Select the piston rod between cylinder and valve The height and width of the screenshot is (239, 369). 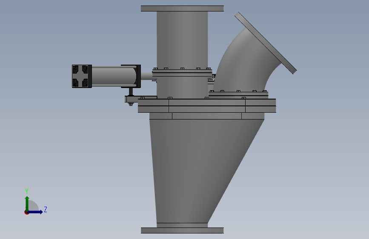pos(146,76)
